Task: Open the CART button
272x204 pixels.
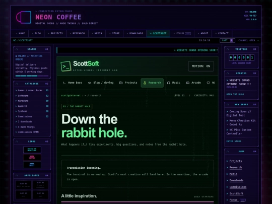Action: click(x=227, y=40)
